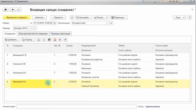Navigate forward with the right arrow
This screenshot has height=110, width=196.
click(x=18, y=9)
